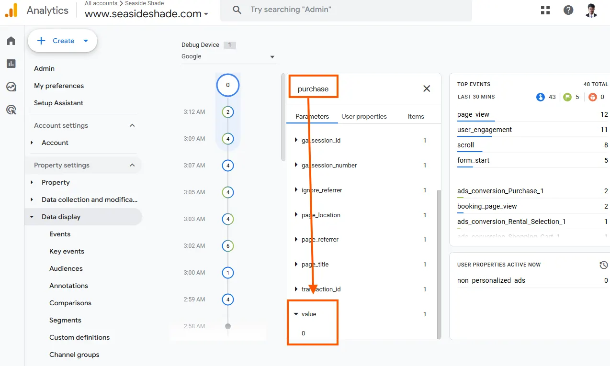Screen dimensions: 610x366
Task: Switch to the Parameters tab
Action: click(312, 116)
